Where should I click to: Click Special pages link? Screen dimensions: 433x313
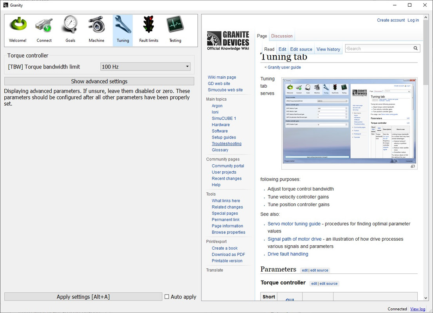225,214
